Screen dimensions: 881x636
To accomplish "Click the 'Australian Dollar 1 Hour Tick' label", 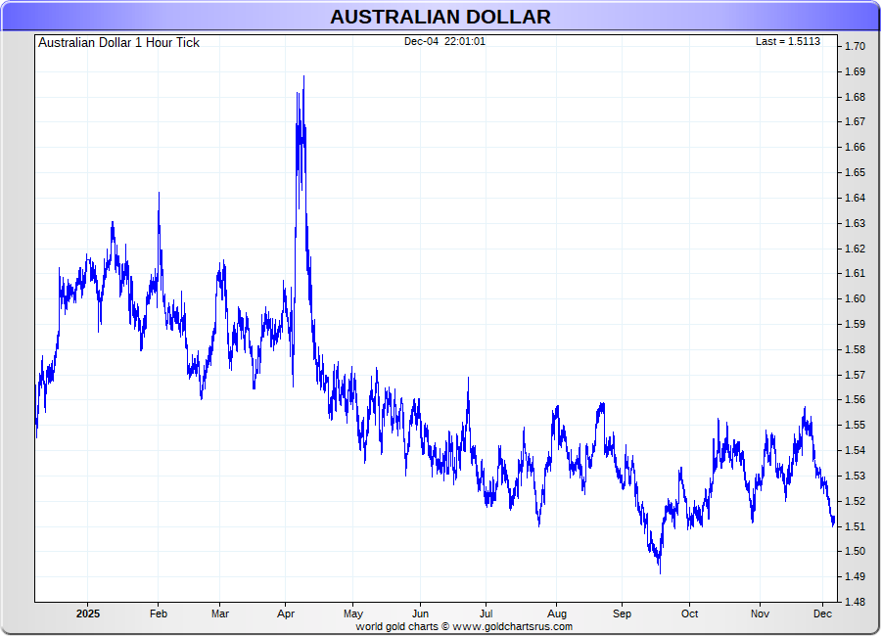I will coord(118,42).
